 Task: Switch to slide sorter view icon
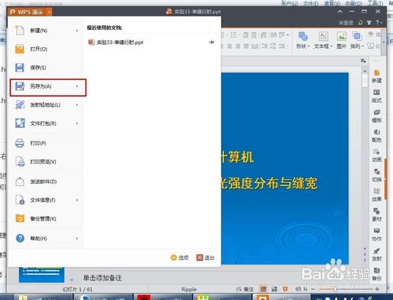pos(274,289)
